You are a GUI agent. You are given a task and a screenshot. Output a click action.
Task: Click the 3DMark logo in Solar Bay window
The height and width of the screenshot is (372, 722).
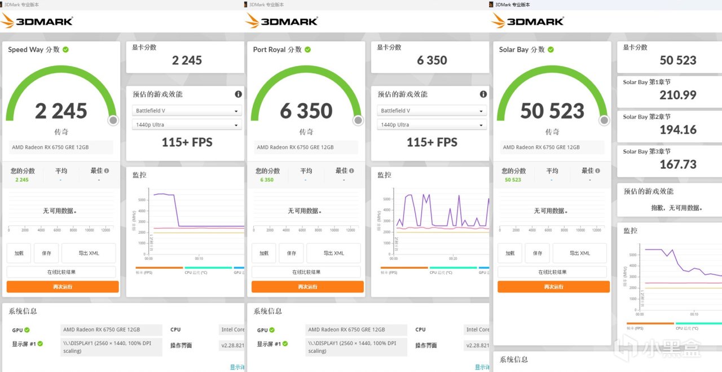point(527,21)
